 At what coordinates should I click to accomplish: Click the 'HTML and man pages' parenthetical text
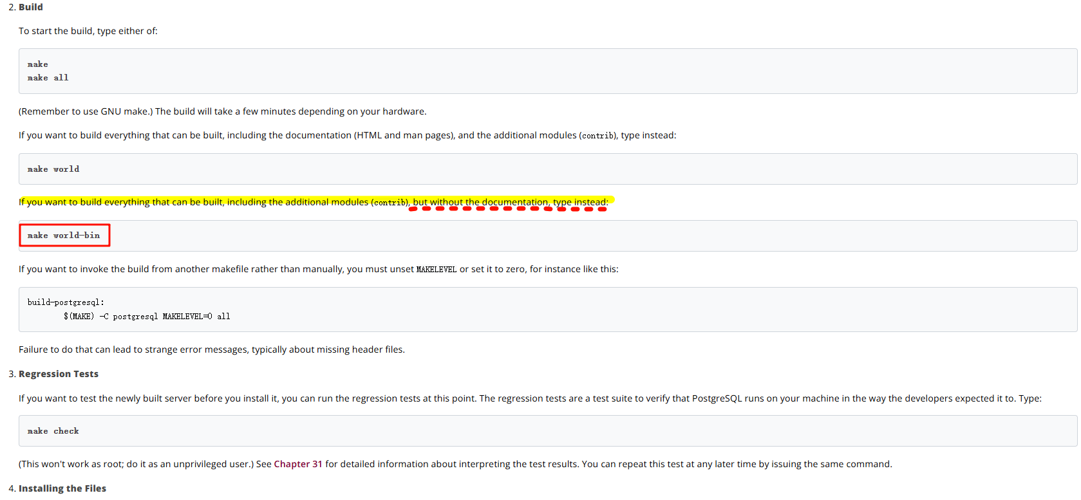click(x=404, y=135)
